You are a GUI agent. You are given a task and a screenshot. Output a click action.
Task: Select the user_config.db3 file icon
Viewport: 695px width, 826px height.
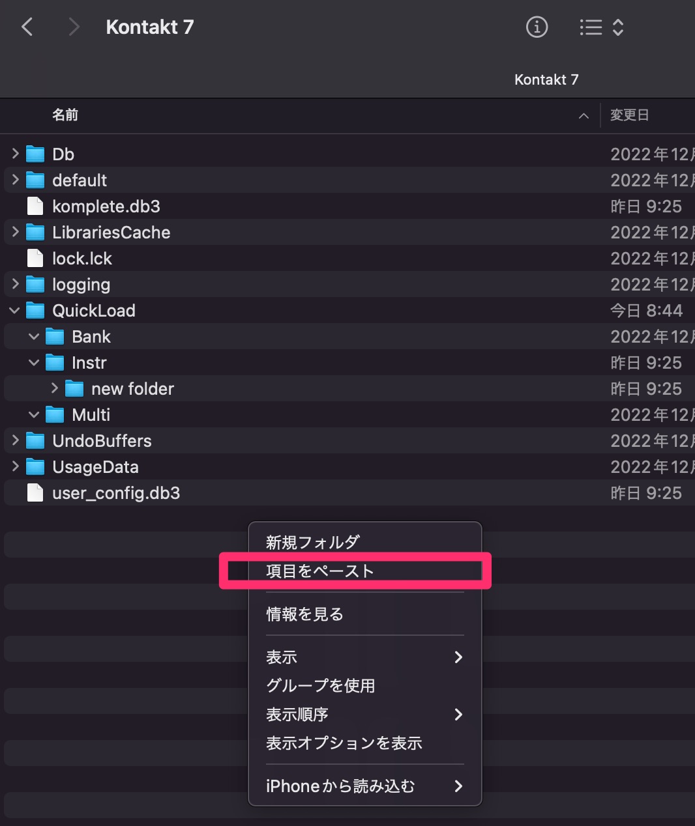(x=35, y=493)
